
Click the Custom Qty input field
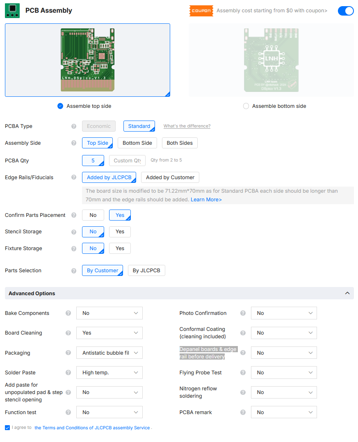(127, 161)
